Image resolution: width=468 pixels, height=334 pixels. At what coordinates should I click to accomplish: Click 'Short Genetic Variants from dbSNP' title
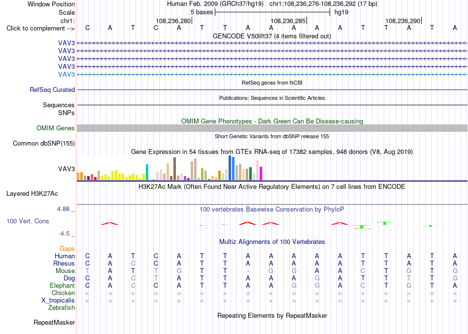click(x=272, y=136)
